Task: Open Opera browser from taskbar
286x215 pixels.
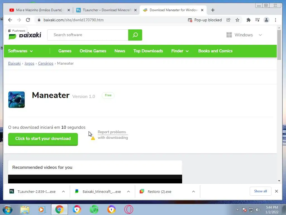Action: point(128,209)
